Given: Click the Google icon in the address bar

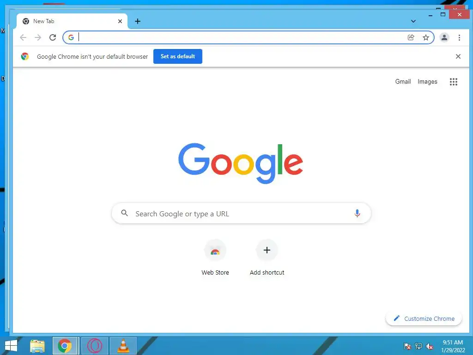Looking at the screenshot, I should (71, 37).
